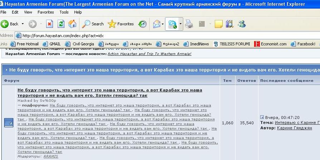Image resolution: width=320 pixels, height=160 pixels.
Task: Open the Favorites star button
Action: tap(121, 24)
